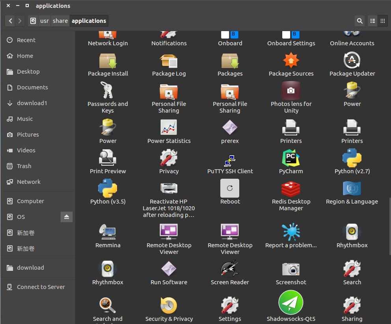Select the Network Login label
This screenshot has width=391, height=324.
[108, 43]
